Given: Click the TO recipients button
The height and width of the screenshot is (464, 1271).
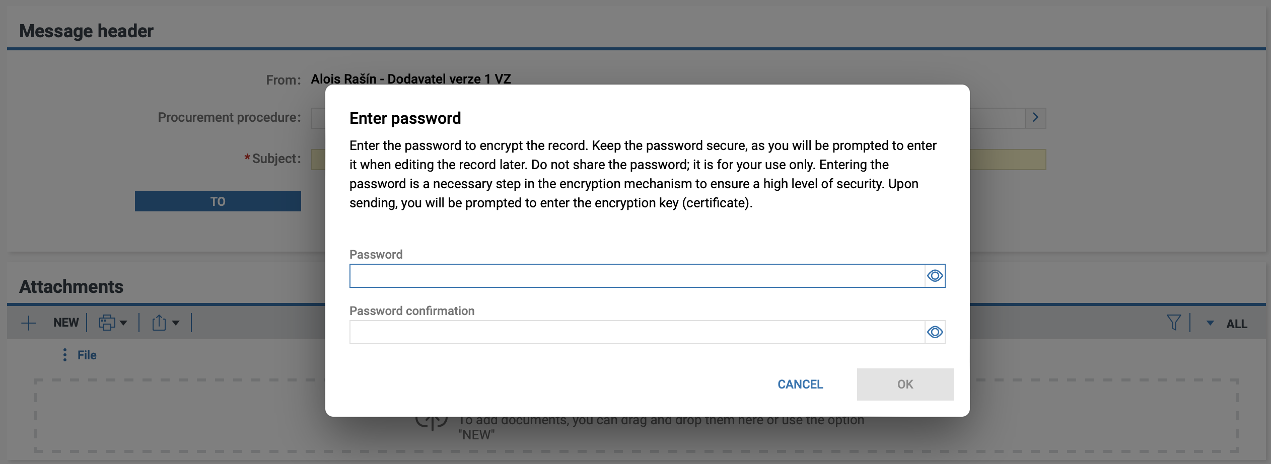Looking at the screenshot, I should (218, 201).
